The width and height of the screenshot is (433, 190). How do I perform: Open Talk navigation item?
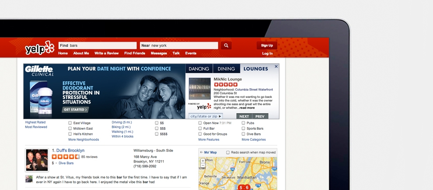(176, 53)
